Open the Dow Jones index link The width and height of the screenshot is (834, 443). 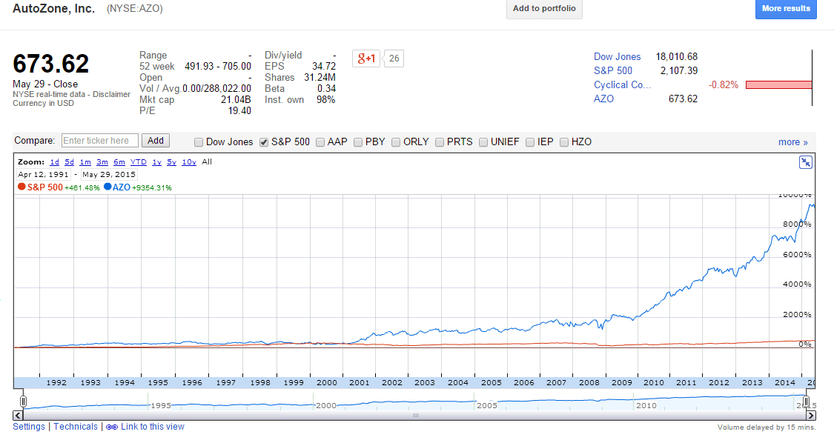click(x=617, y=57)
